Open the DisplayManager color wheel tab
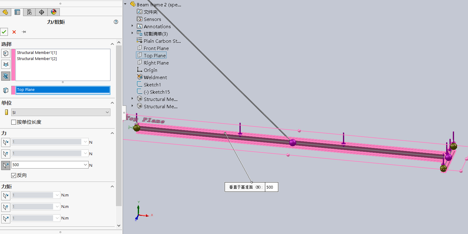468x234 pixels. point(54,12)
